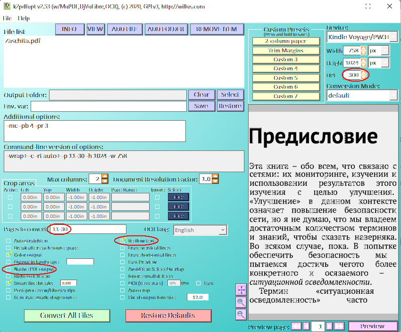
Task: Toggle the Re-flow text checkbox
Action: (x=123, y=241)
